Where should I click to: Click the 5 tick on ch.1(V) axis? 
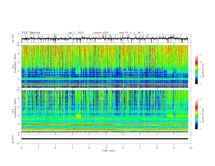pos(19,34)
